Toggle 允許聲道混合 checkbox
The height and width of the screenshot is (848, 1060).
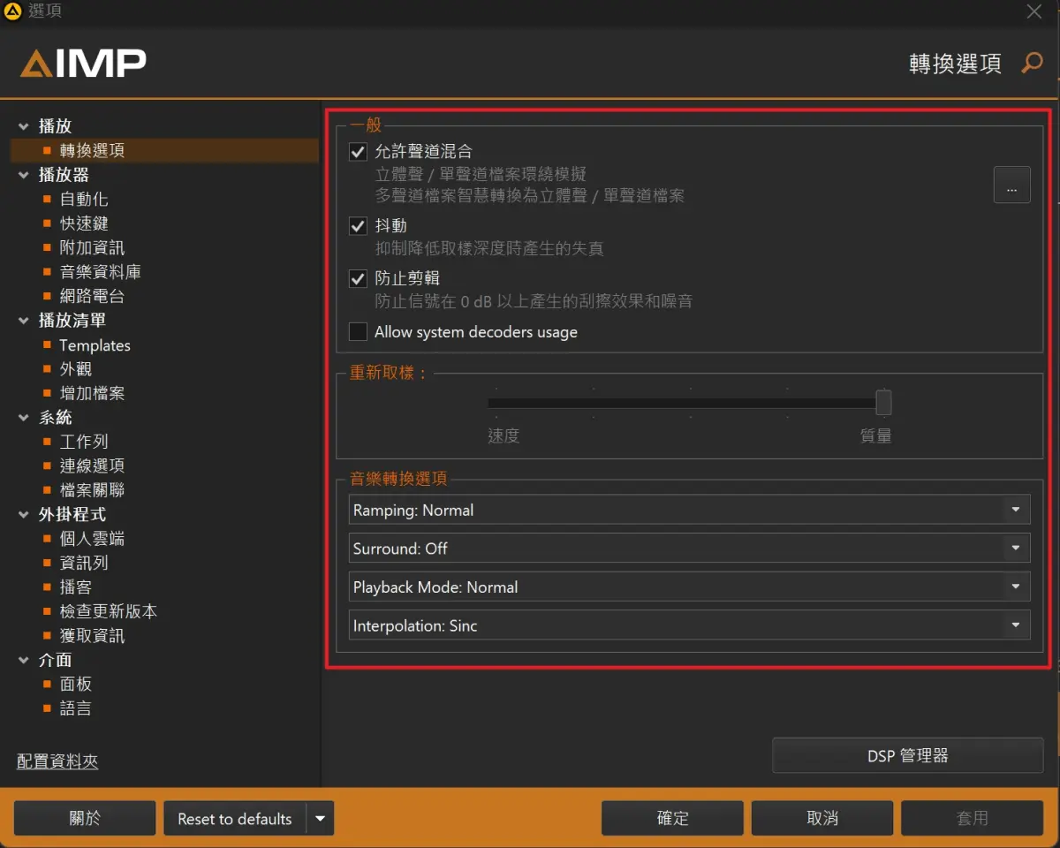pos(358,152)
